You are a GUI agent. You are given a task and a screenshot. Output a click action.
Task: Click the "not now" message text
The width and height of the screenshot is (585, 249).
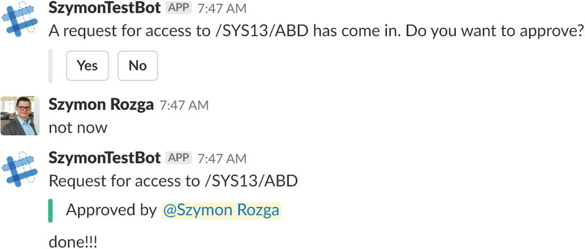[x=78, y=128]
